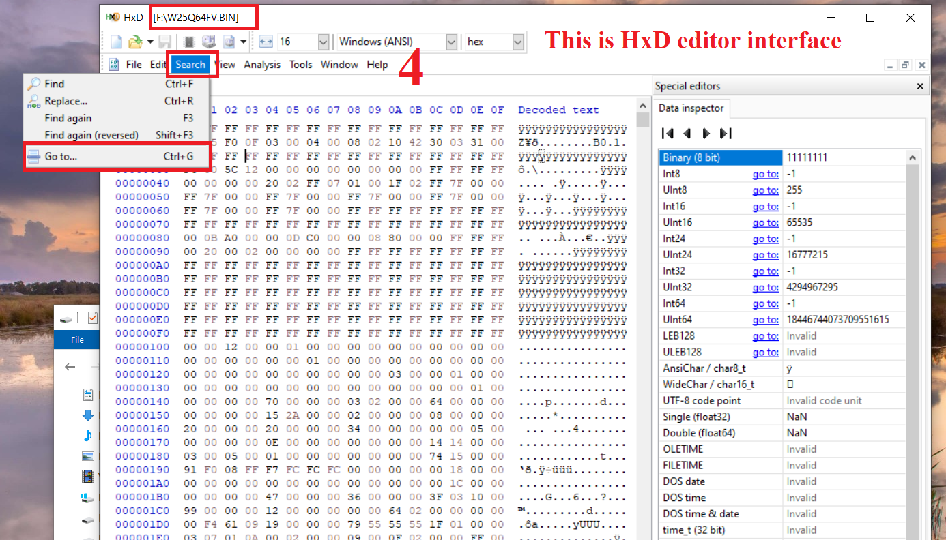Click the File tab in Explorer window
Screen dimensions: 946x540
coord(77,340)
